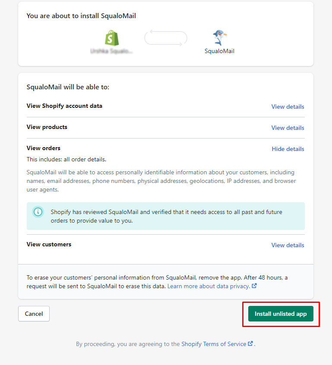
Task: Click the Install unlisted app button
Action: point(281,314)
